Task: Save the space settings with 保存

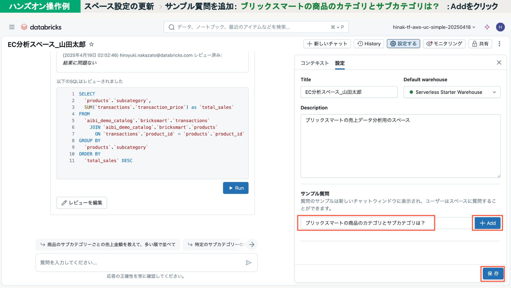Action: point(493,274)
